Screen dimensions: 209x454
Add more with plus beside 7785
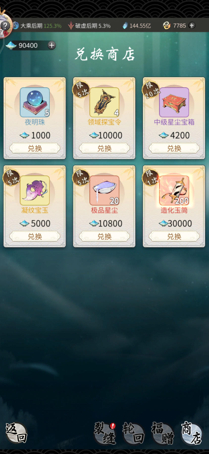[x=192, y=25]
